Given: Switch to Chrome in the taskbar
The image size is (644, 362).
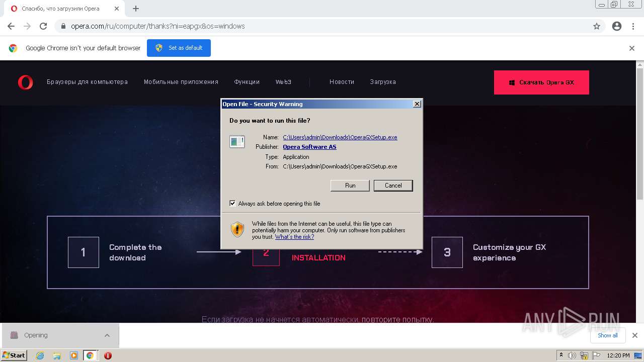Looking at the screenshot, I should coord(90,355).
